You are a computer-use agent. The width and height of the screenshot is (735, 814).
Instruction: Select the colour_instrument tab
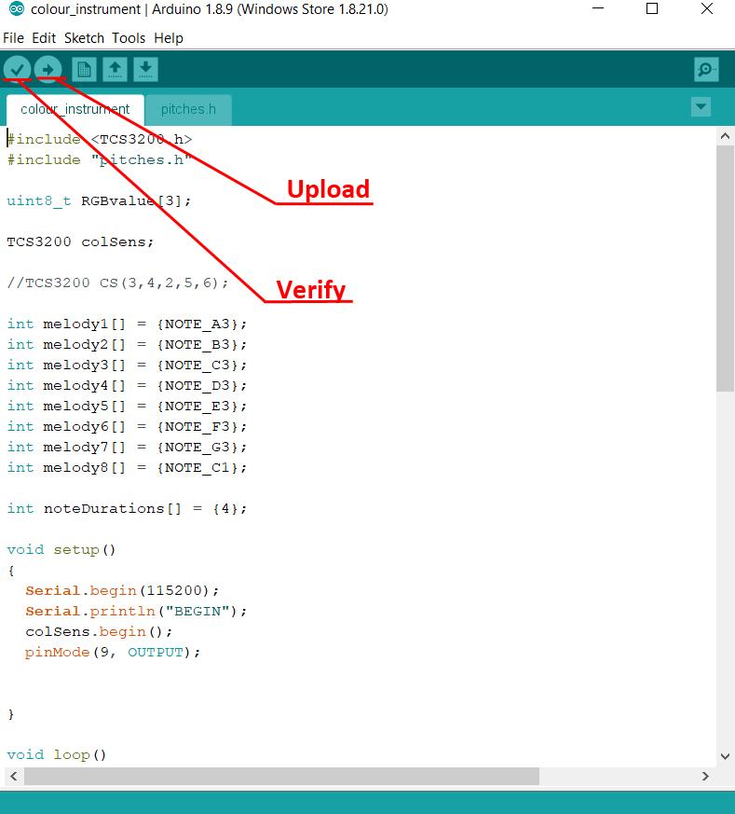[75, 109]
